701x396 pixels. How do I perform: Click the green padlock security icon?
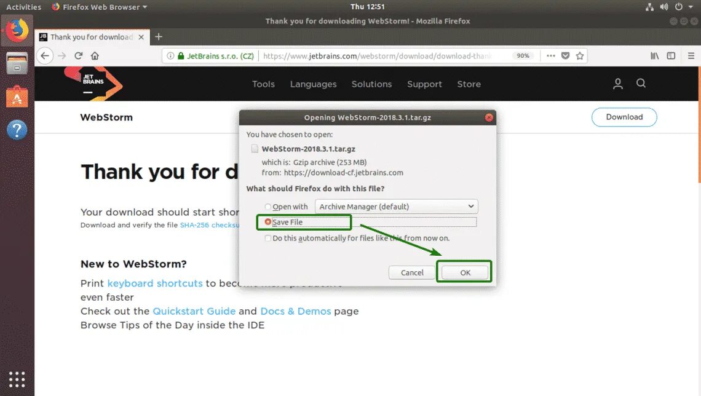[181, 56]
